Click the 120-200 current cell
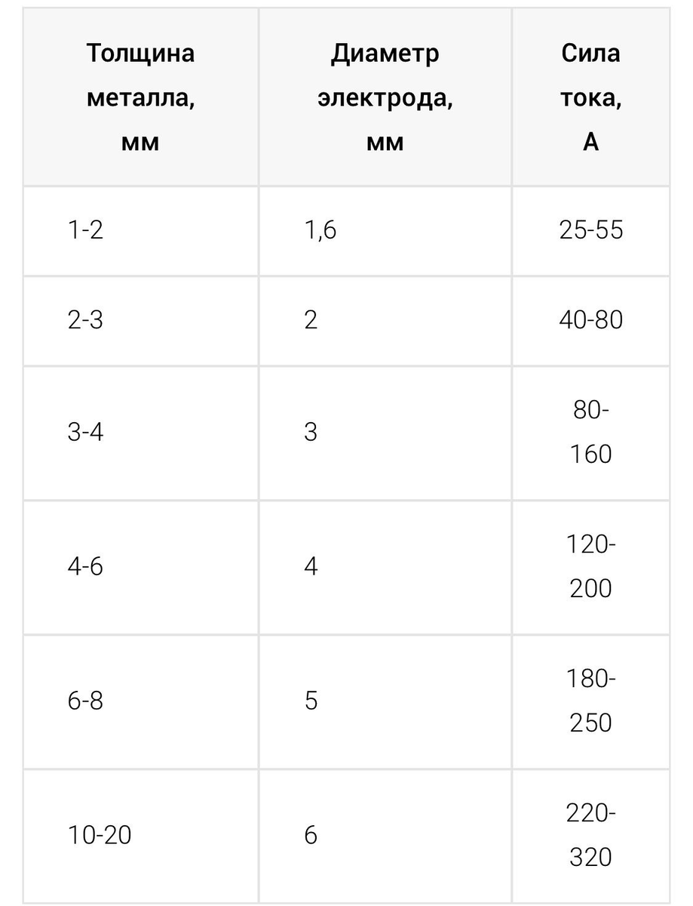Image resolution: width=693 pixels, height=906 pixels. (590, 567)
